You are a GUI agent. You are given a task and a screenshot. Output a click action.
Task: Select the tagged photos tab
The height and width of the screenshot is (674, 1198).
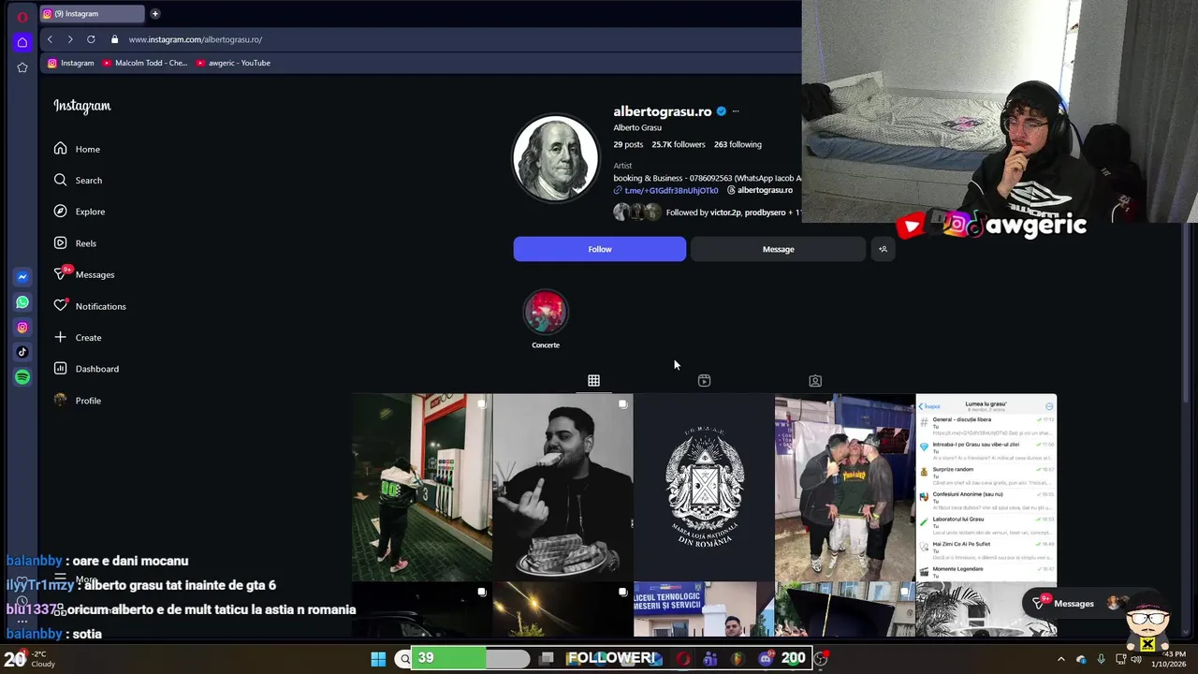tap(815, 380)
